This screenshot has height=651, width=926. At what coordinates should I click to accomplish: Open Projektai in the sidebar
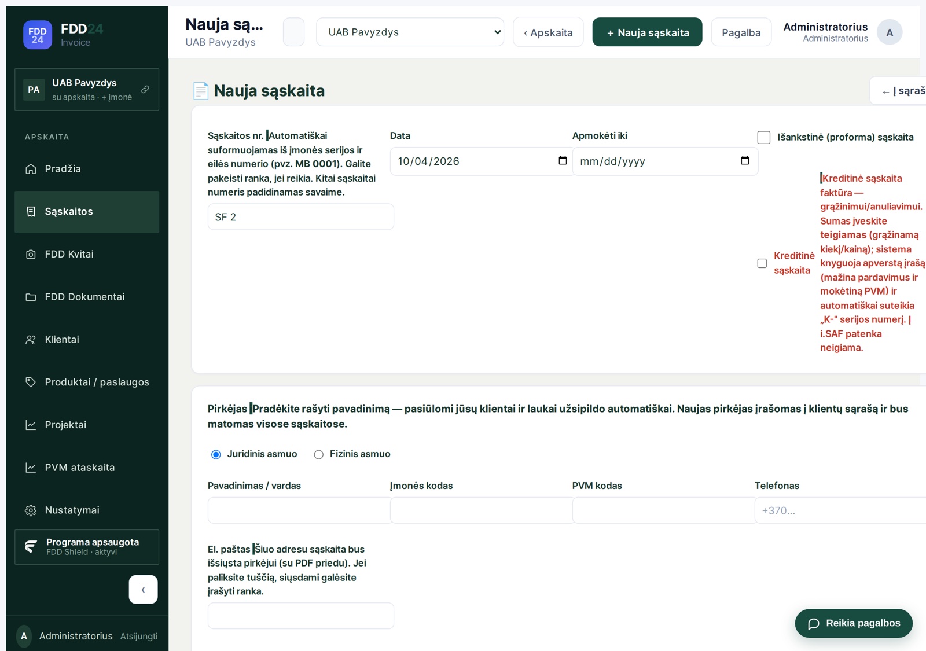pyautogui.click(x=87, y=425)
